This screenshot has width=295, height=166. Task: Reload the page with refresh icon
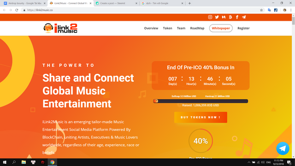[x=17, y=10]
